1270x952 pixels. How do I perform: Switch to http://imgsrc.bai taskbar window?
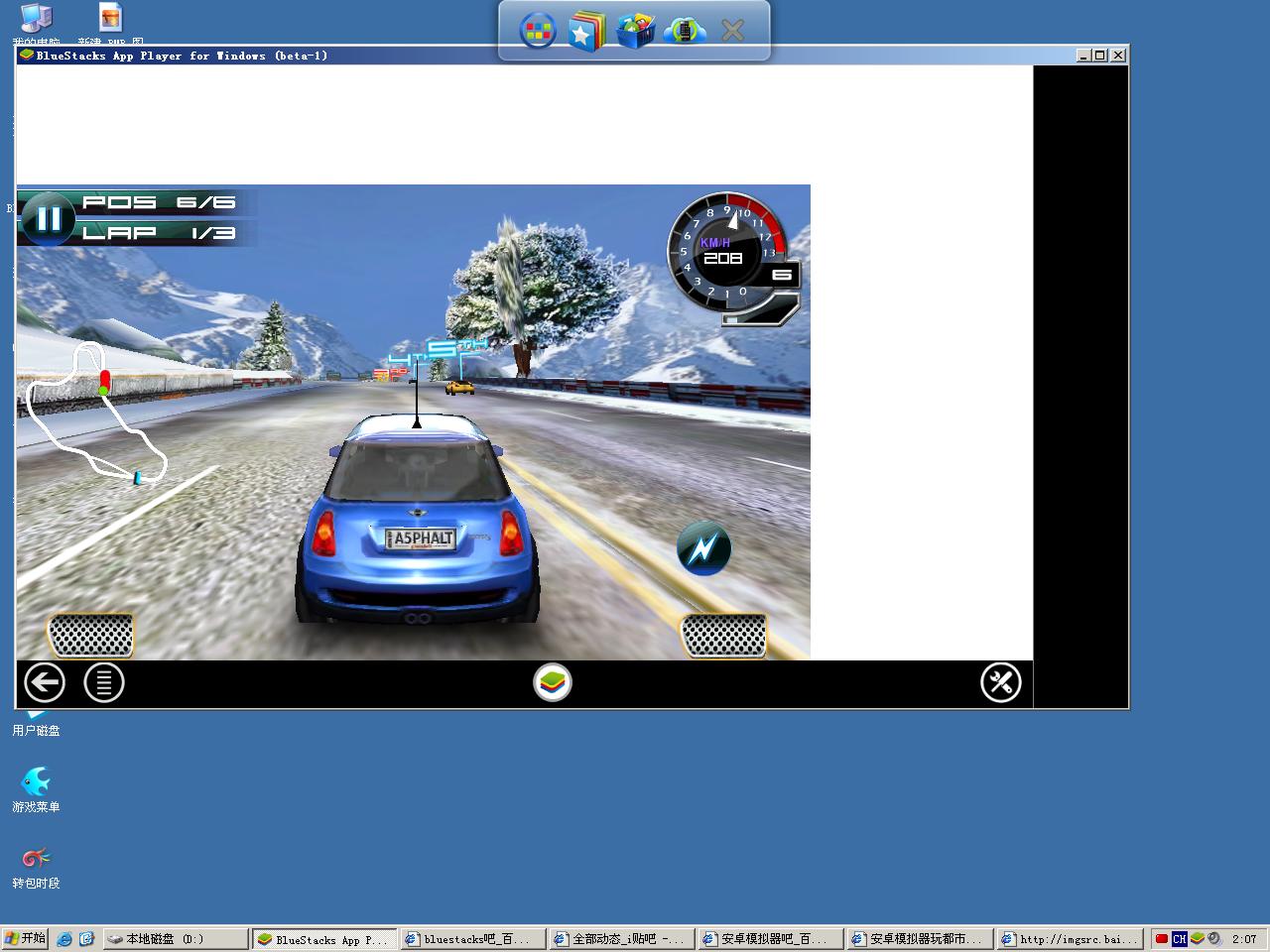(x=1069, y=939)
